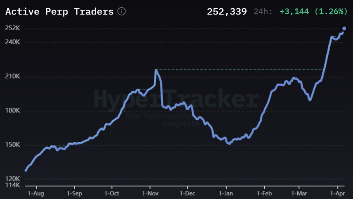Select the 1-Jan date label on the axis
This screenshot has height=199, width=353.
[x=226, y=194]
